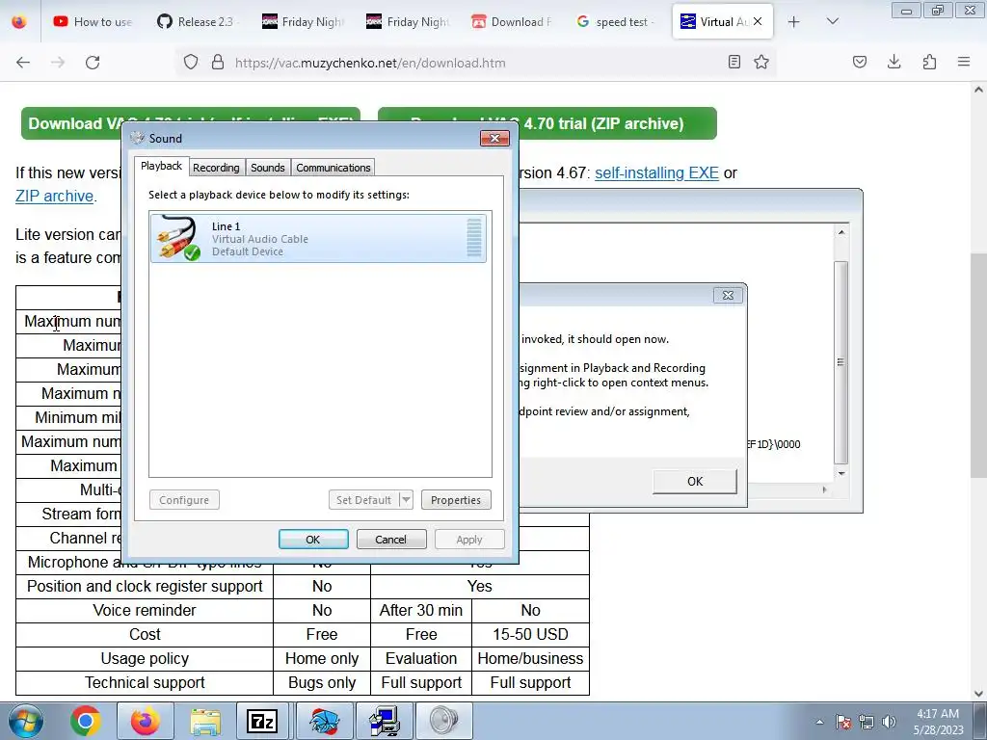Click the "Bugs only" technical support cell
This screenshot has width=987, height=740.
click(x=322, y=683)
